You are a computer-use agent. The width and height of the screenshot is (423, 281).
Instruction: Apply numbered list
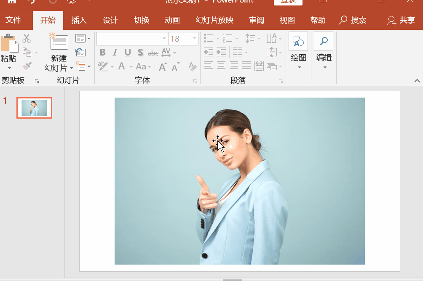tap(228, 38)
